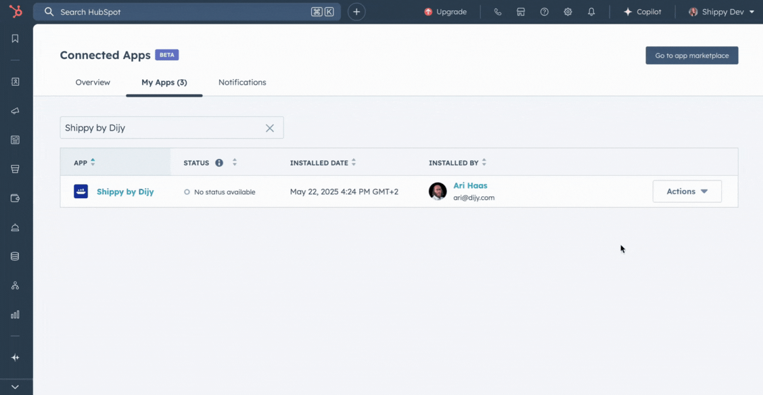Focus the Search HubSpot field

point(187,12)
